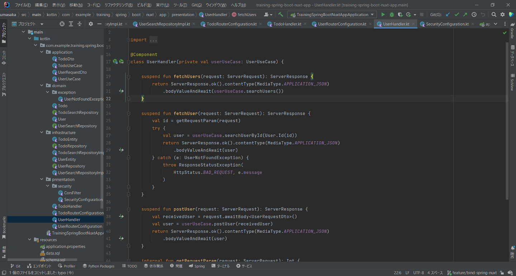
Task: Open the ターミナル tool window button
Action: [x=220, y=266]
